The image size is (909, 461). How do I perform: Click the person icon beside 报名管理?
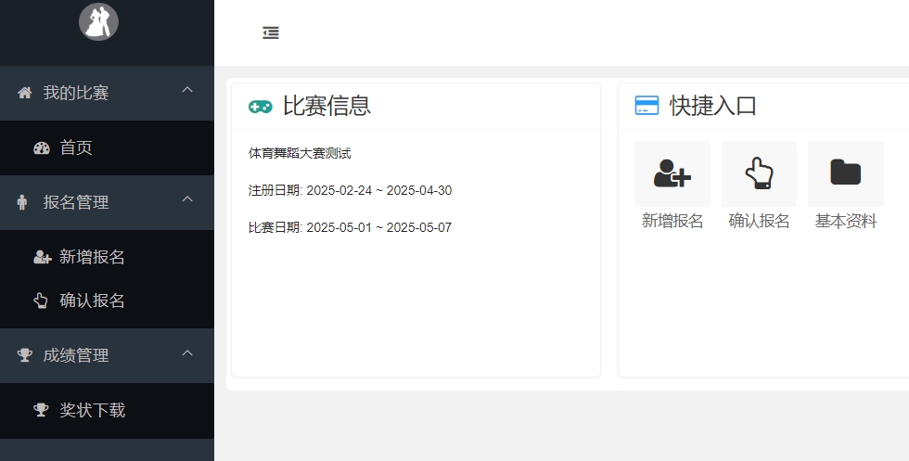[x=23, y=202]
